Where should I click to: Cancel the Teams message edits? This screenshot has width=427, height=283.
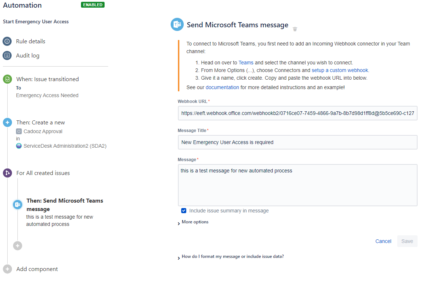pos(383,241)
